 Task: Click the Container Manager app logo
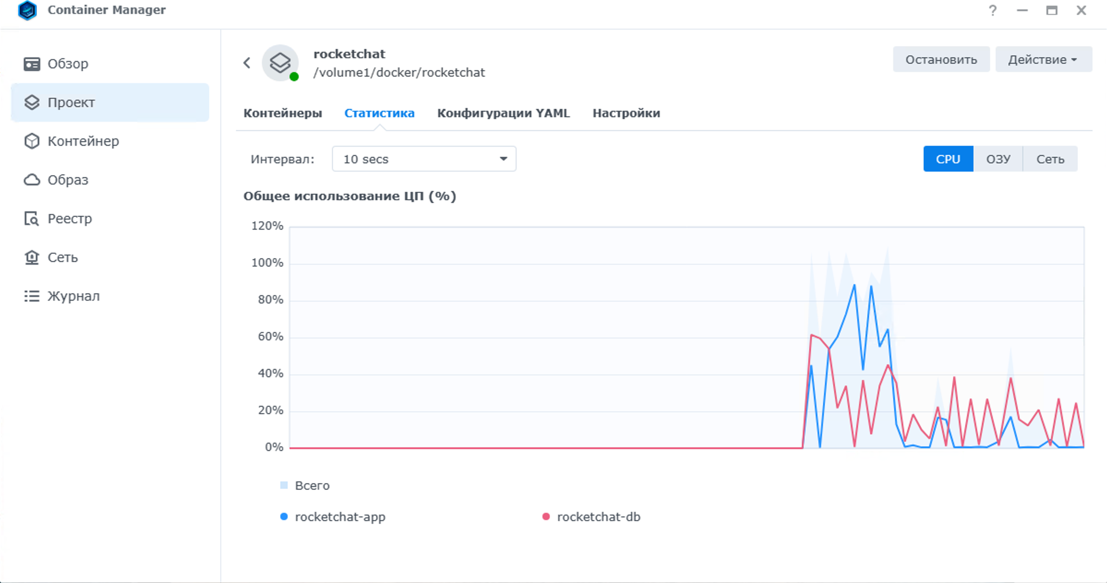(27, 10)
